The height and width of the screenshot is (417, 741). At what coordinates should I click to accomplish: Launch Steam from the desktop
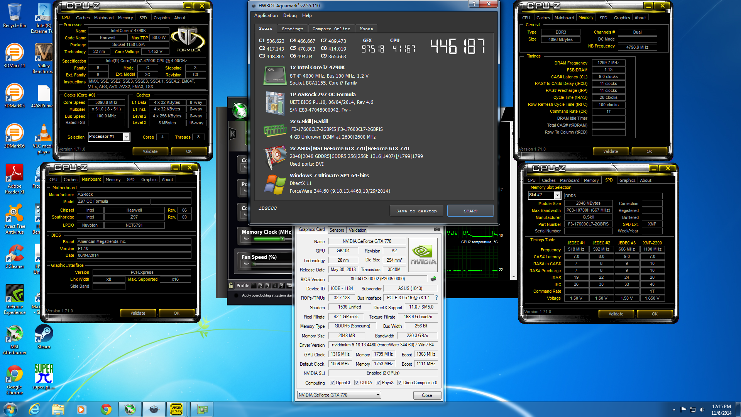[x=44, y=337]
